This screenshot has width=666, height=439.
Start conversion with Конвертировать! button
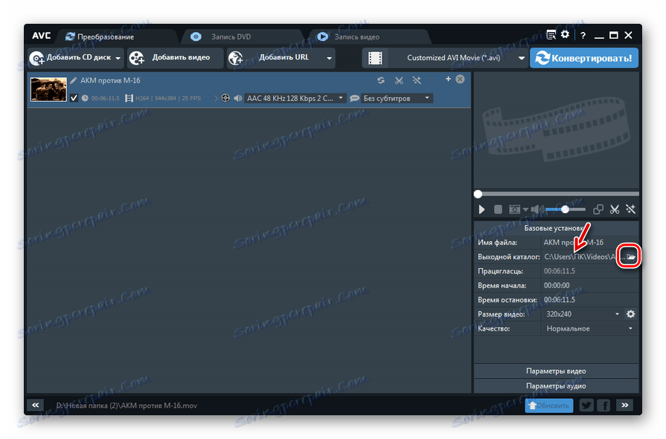click(583, 58)
